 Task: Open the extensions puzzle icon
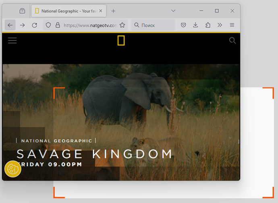pyautogui.click(x=207, y=25)
